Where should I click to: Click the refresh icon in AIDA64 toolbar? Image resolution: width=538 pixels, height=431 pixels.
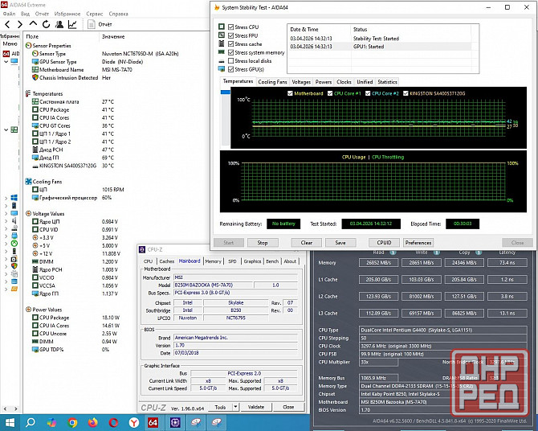pyautogui.click(x=46, y=24)
